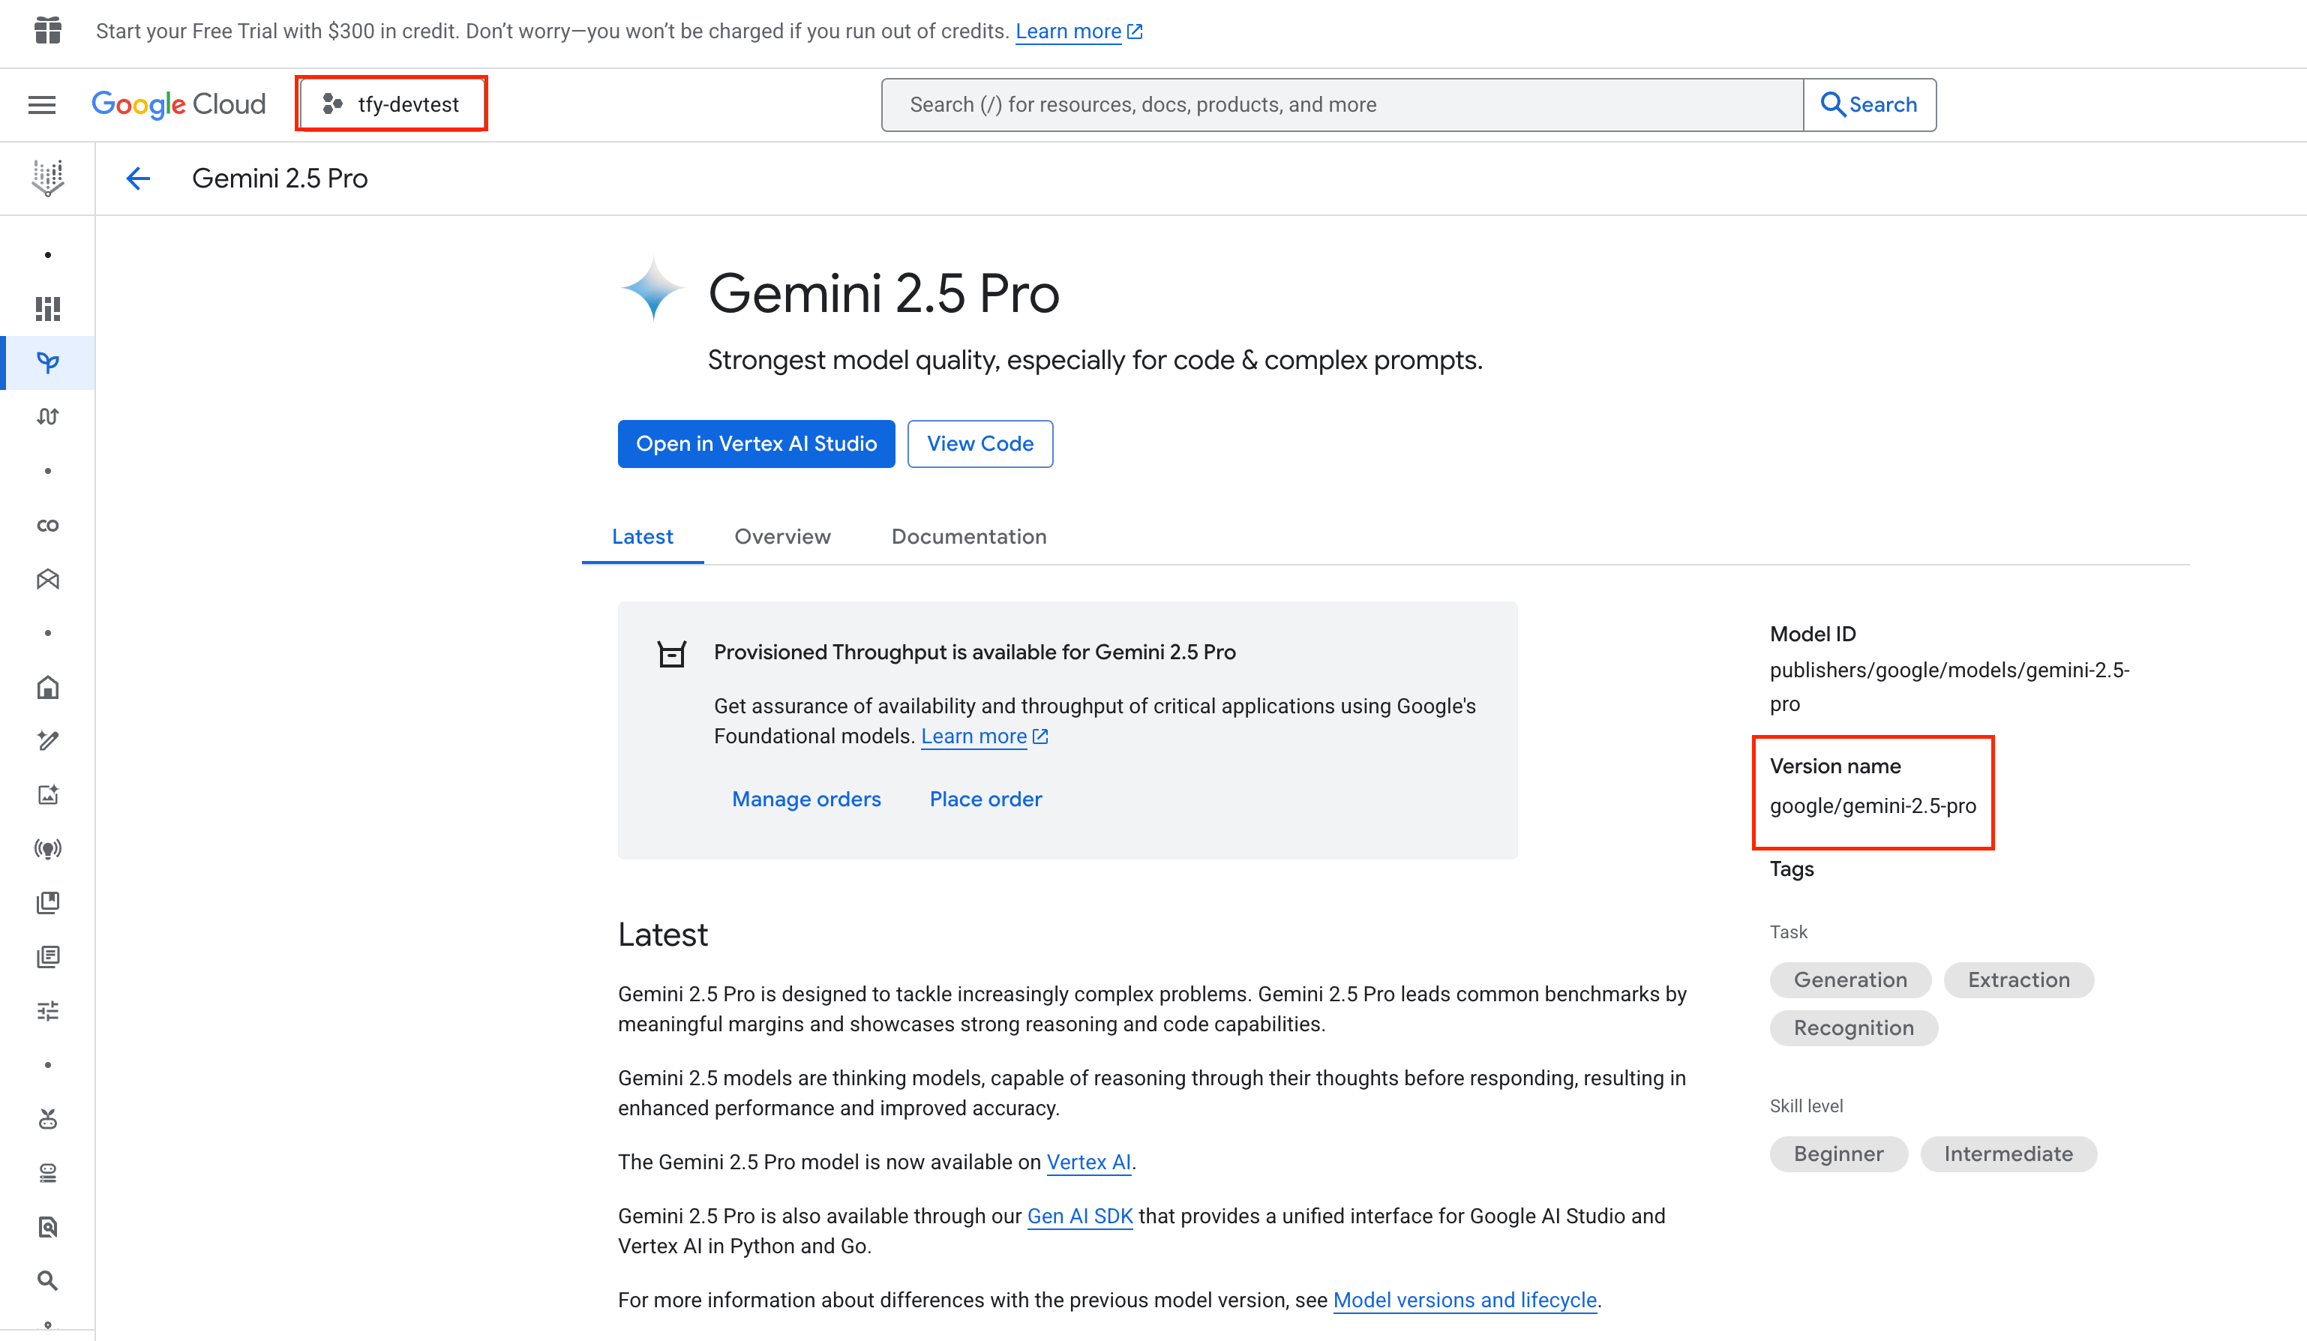Click the Vertex AI product logo icon

(47, 178)
